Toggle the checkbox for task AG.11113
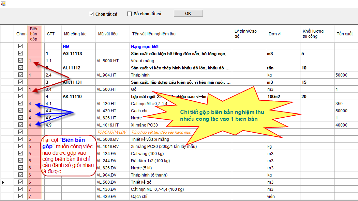 pyautogui.click(x=20, y=53)
